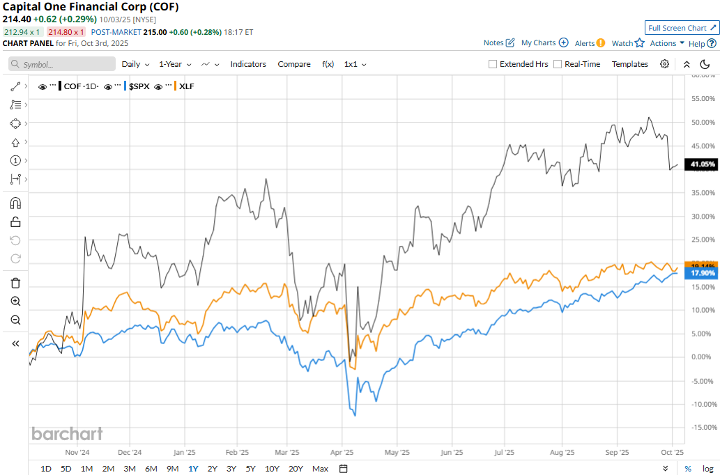Toggle the magnet snap mode

click(15, 203)
